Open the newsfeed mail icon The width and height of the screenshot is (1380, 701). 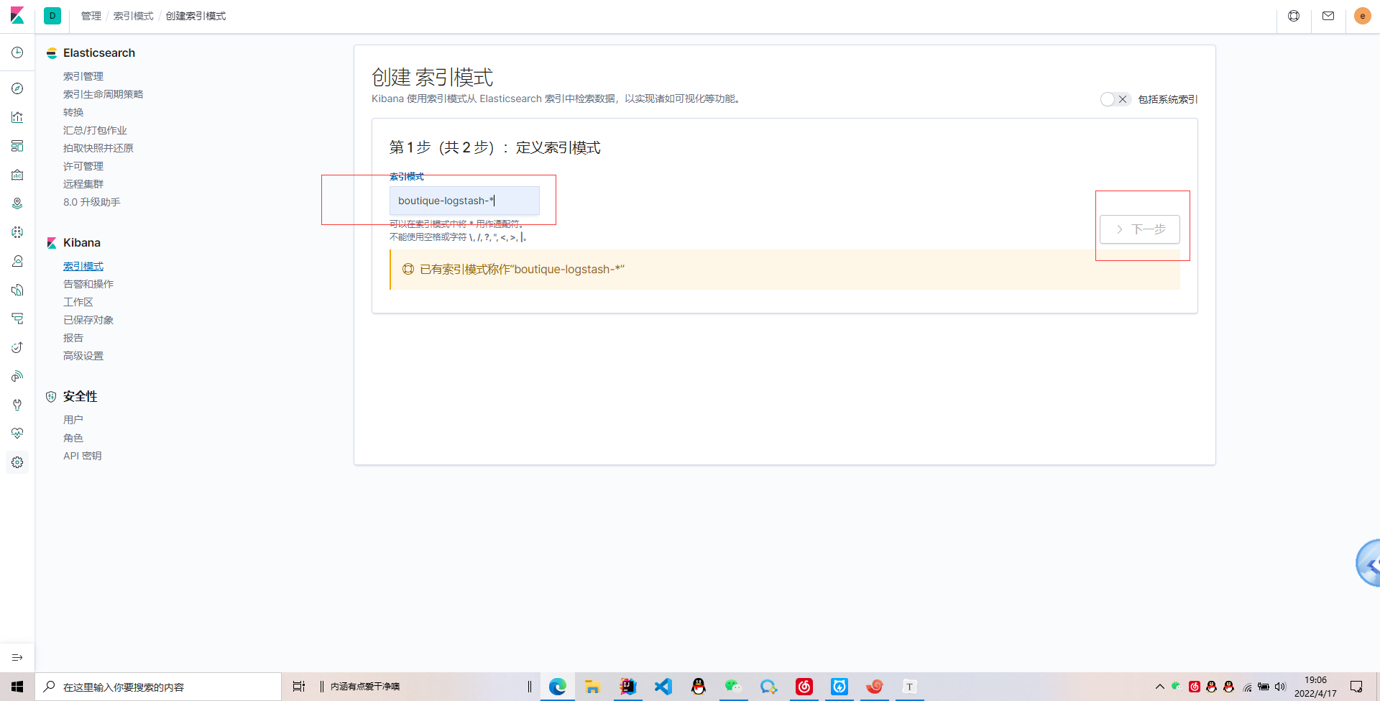click(x=1328, y=16)
